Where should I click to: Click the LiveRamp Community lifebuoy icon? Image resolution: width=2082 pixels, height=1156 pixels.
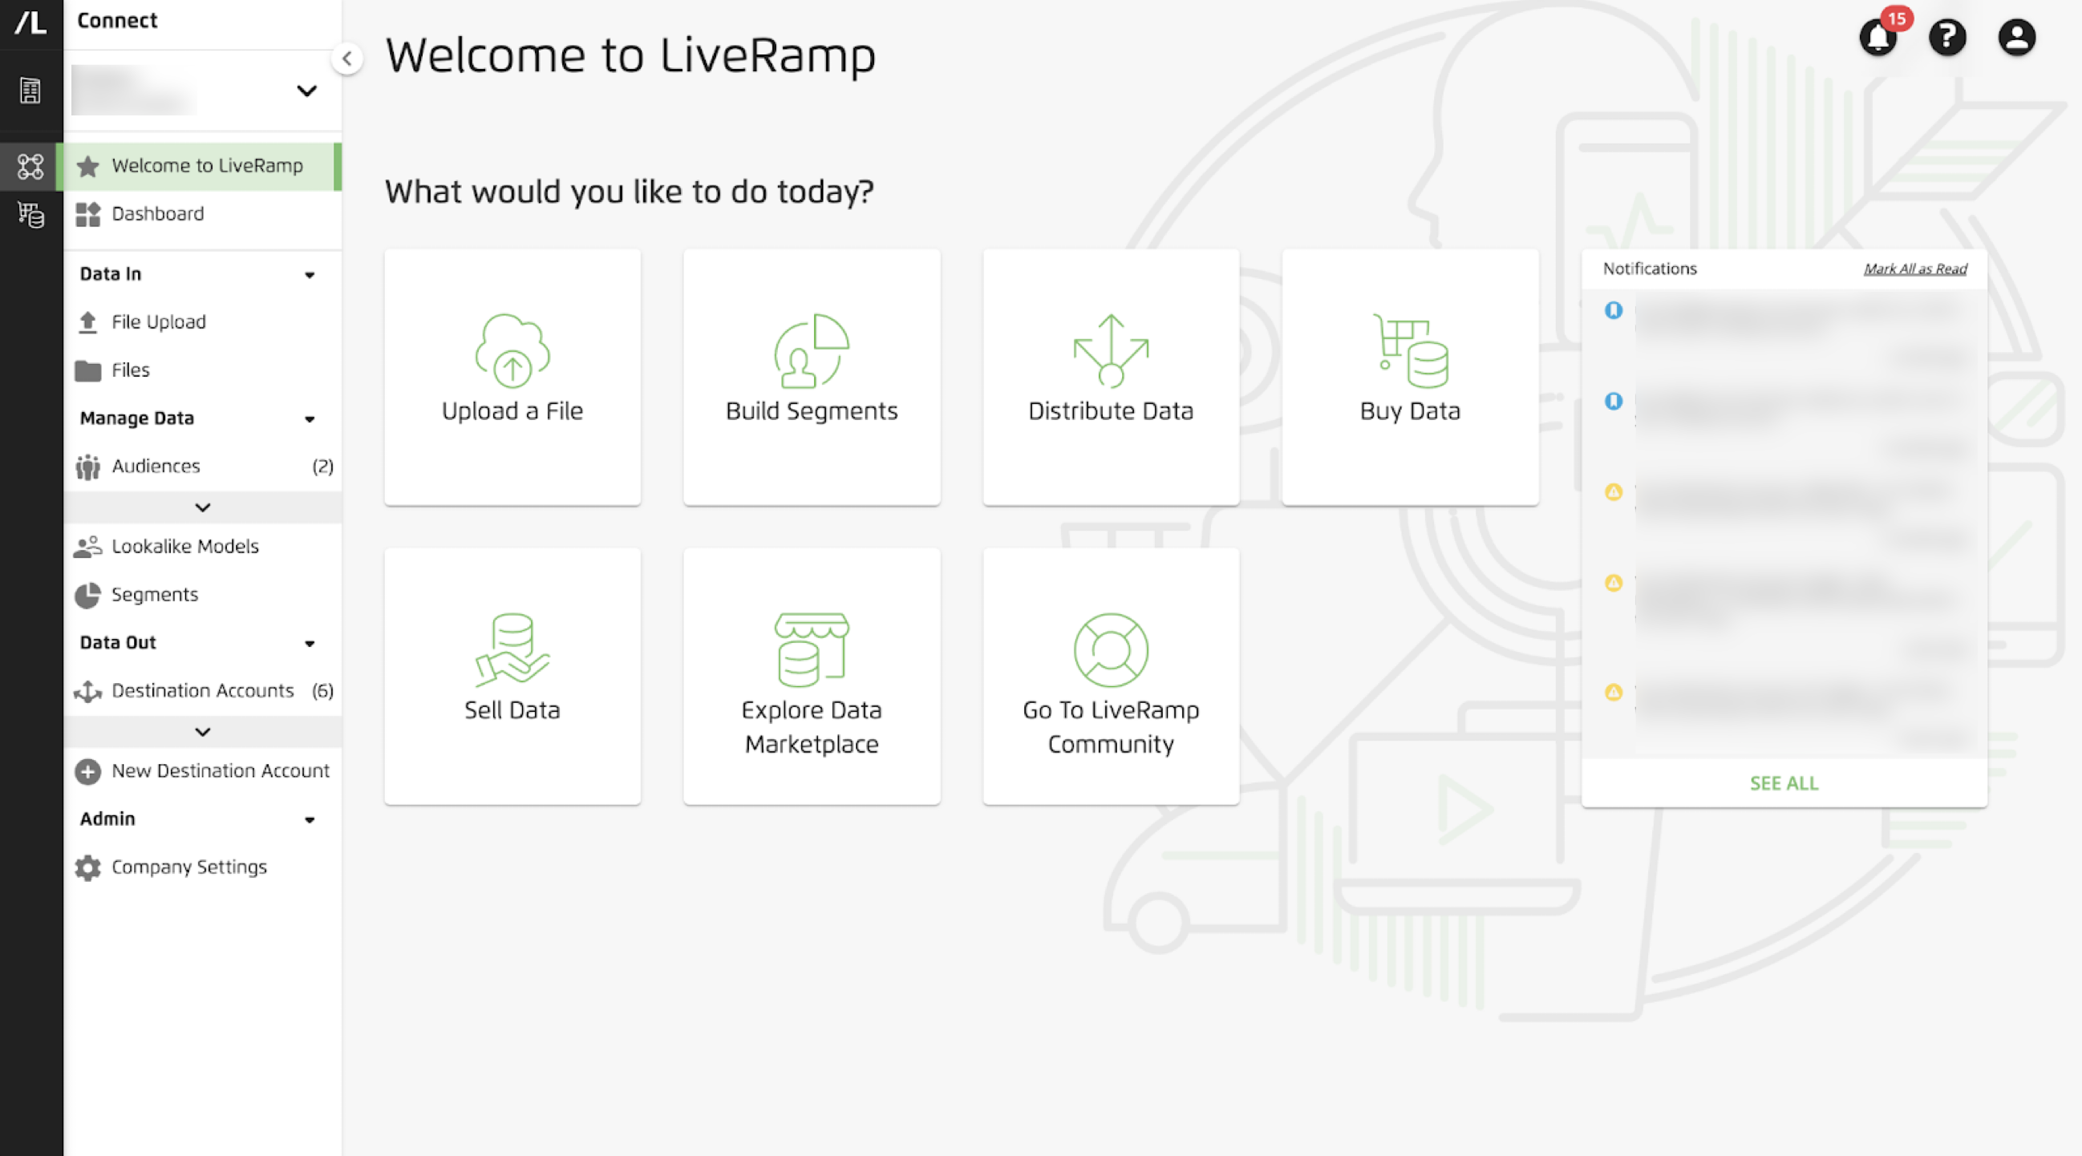click(1111, 649)
